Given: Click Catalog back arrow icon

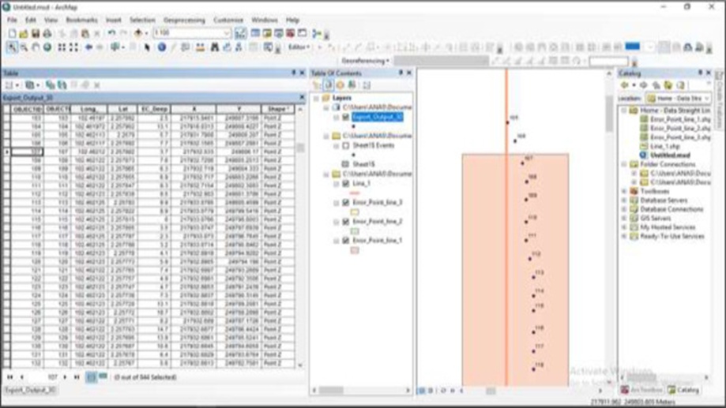Looking at the screenshot, I should 625,85.
